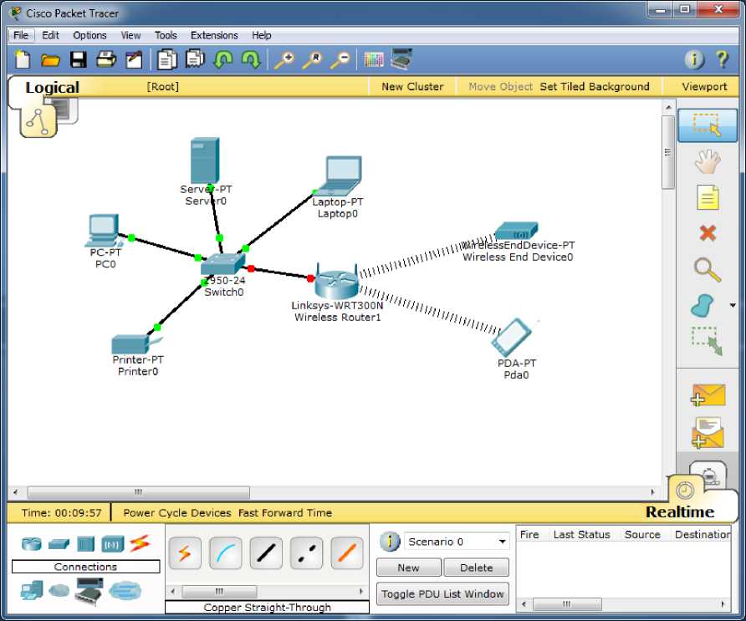Select the Resize Shape tool

point(708,340)
